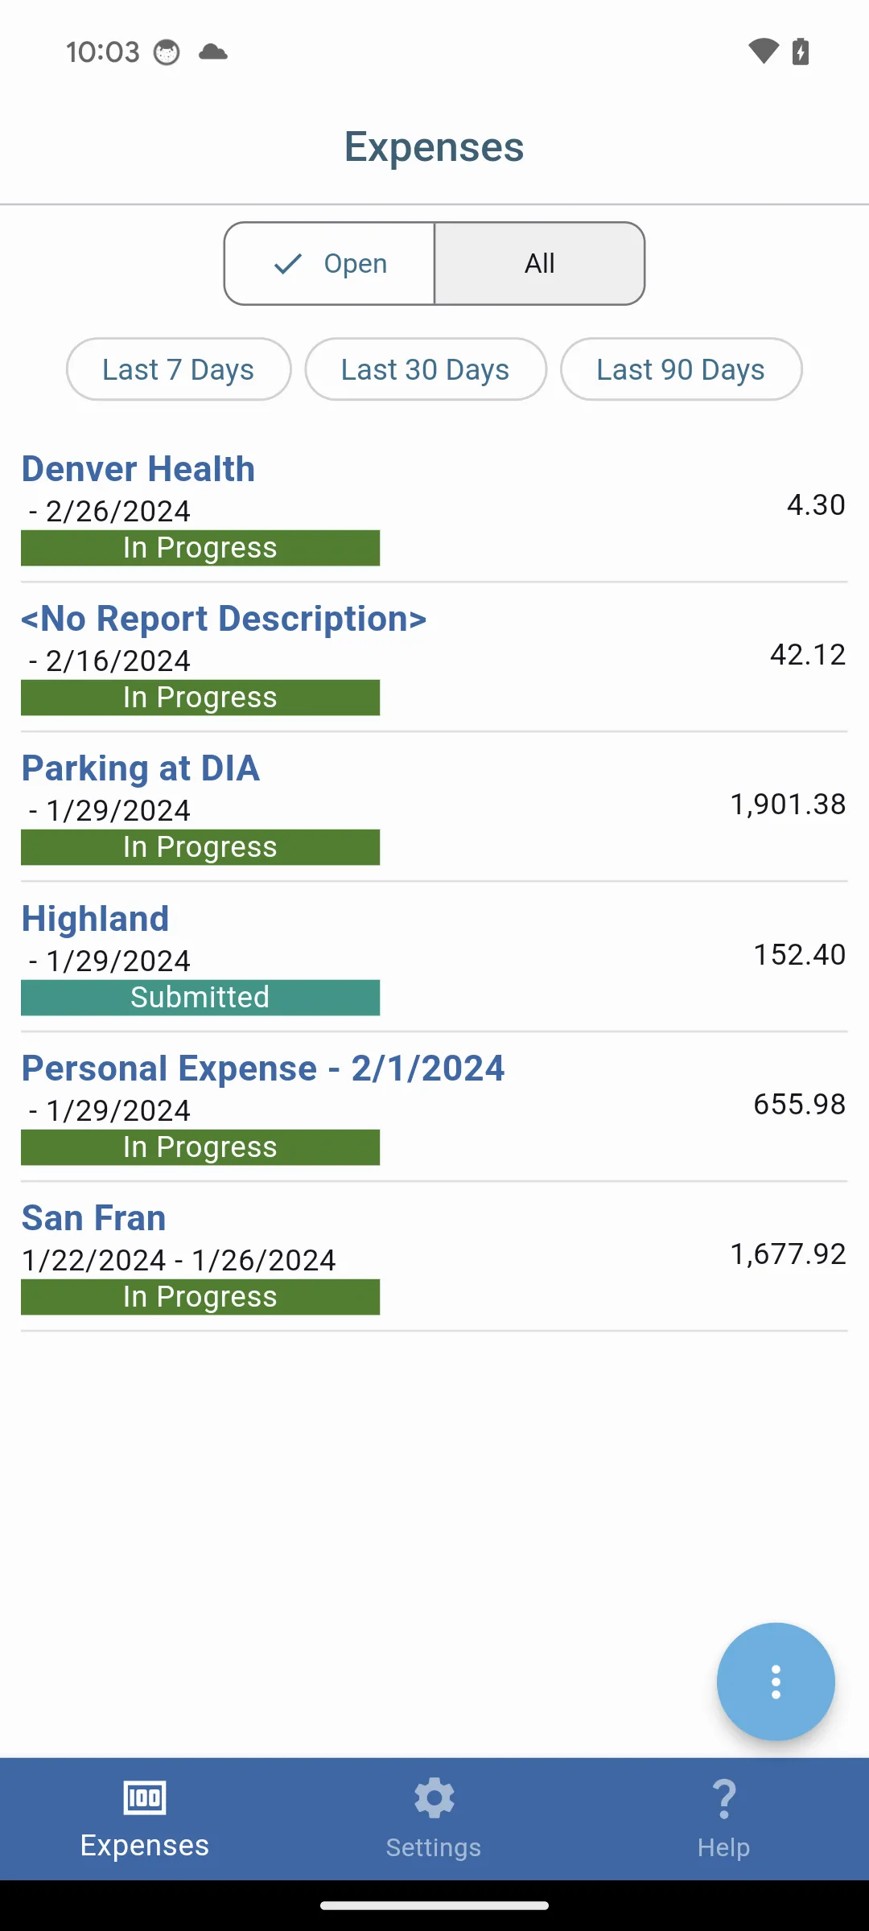Open the three-dot floating action button
Viewport: 869px width, 1931px height.
(x=776, y=1682)
